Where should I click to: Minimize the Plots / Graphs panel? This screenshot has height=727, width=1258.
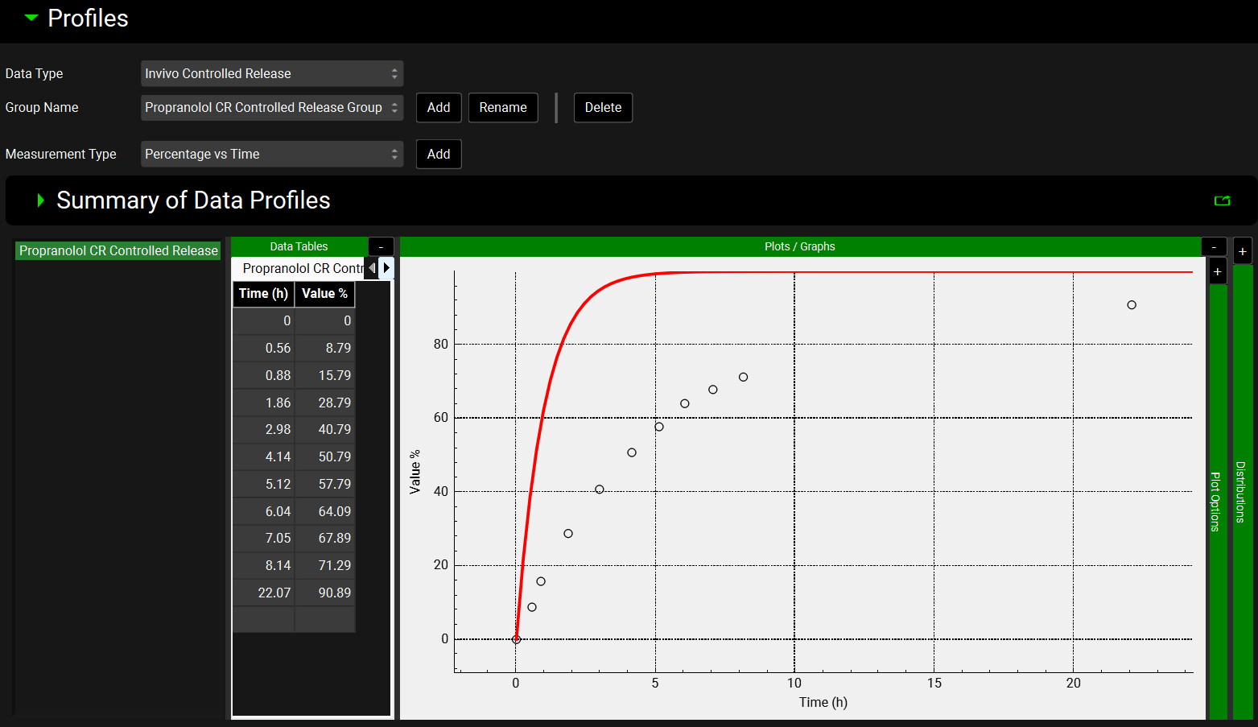point(1214,247)
